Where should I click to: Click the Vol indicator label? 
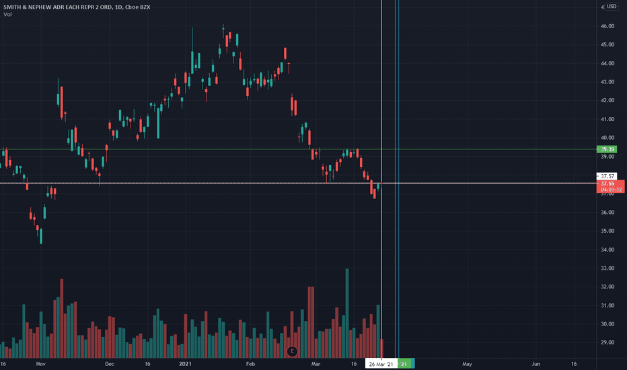[x=7, y=14]
